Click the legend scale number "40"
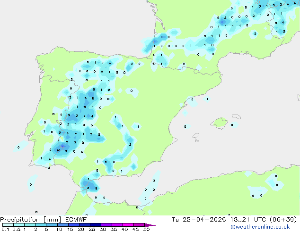 click(x=124, y=229)
